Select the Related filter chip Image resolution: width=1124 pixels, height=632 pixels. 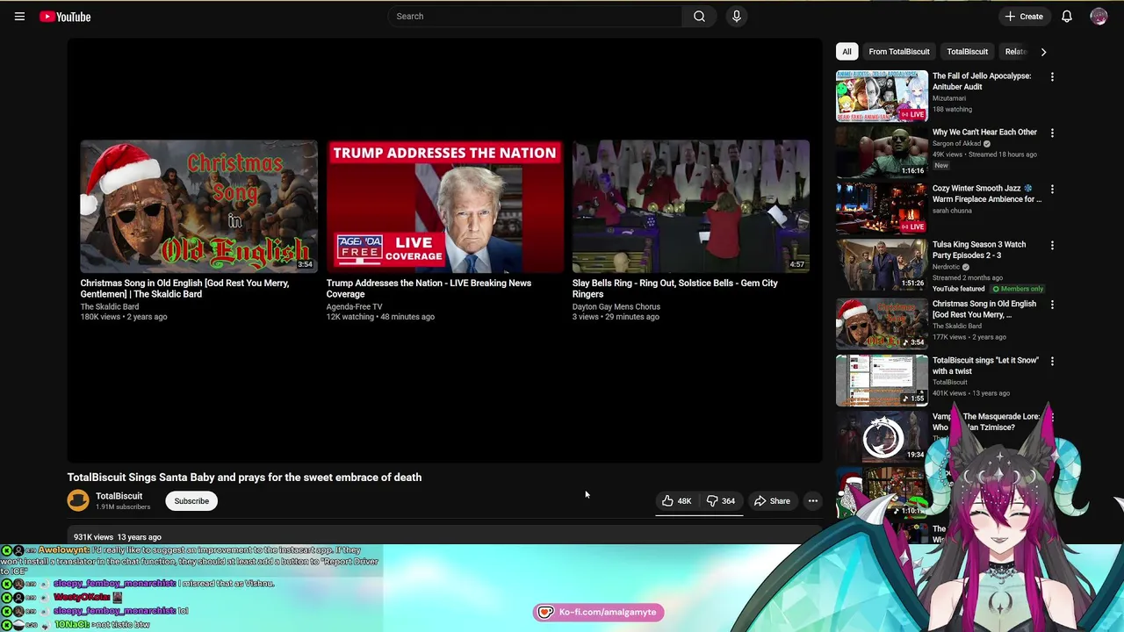(1015, 52)
